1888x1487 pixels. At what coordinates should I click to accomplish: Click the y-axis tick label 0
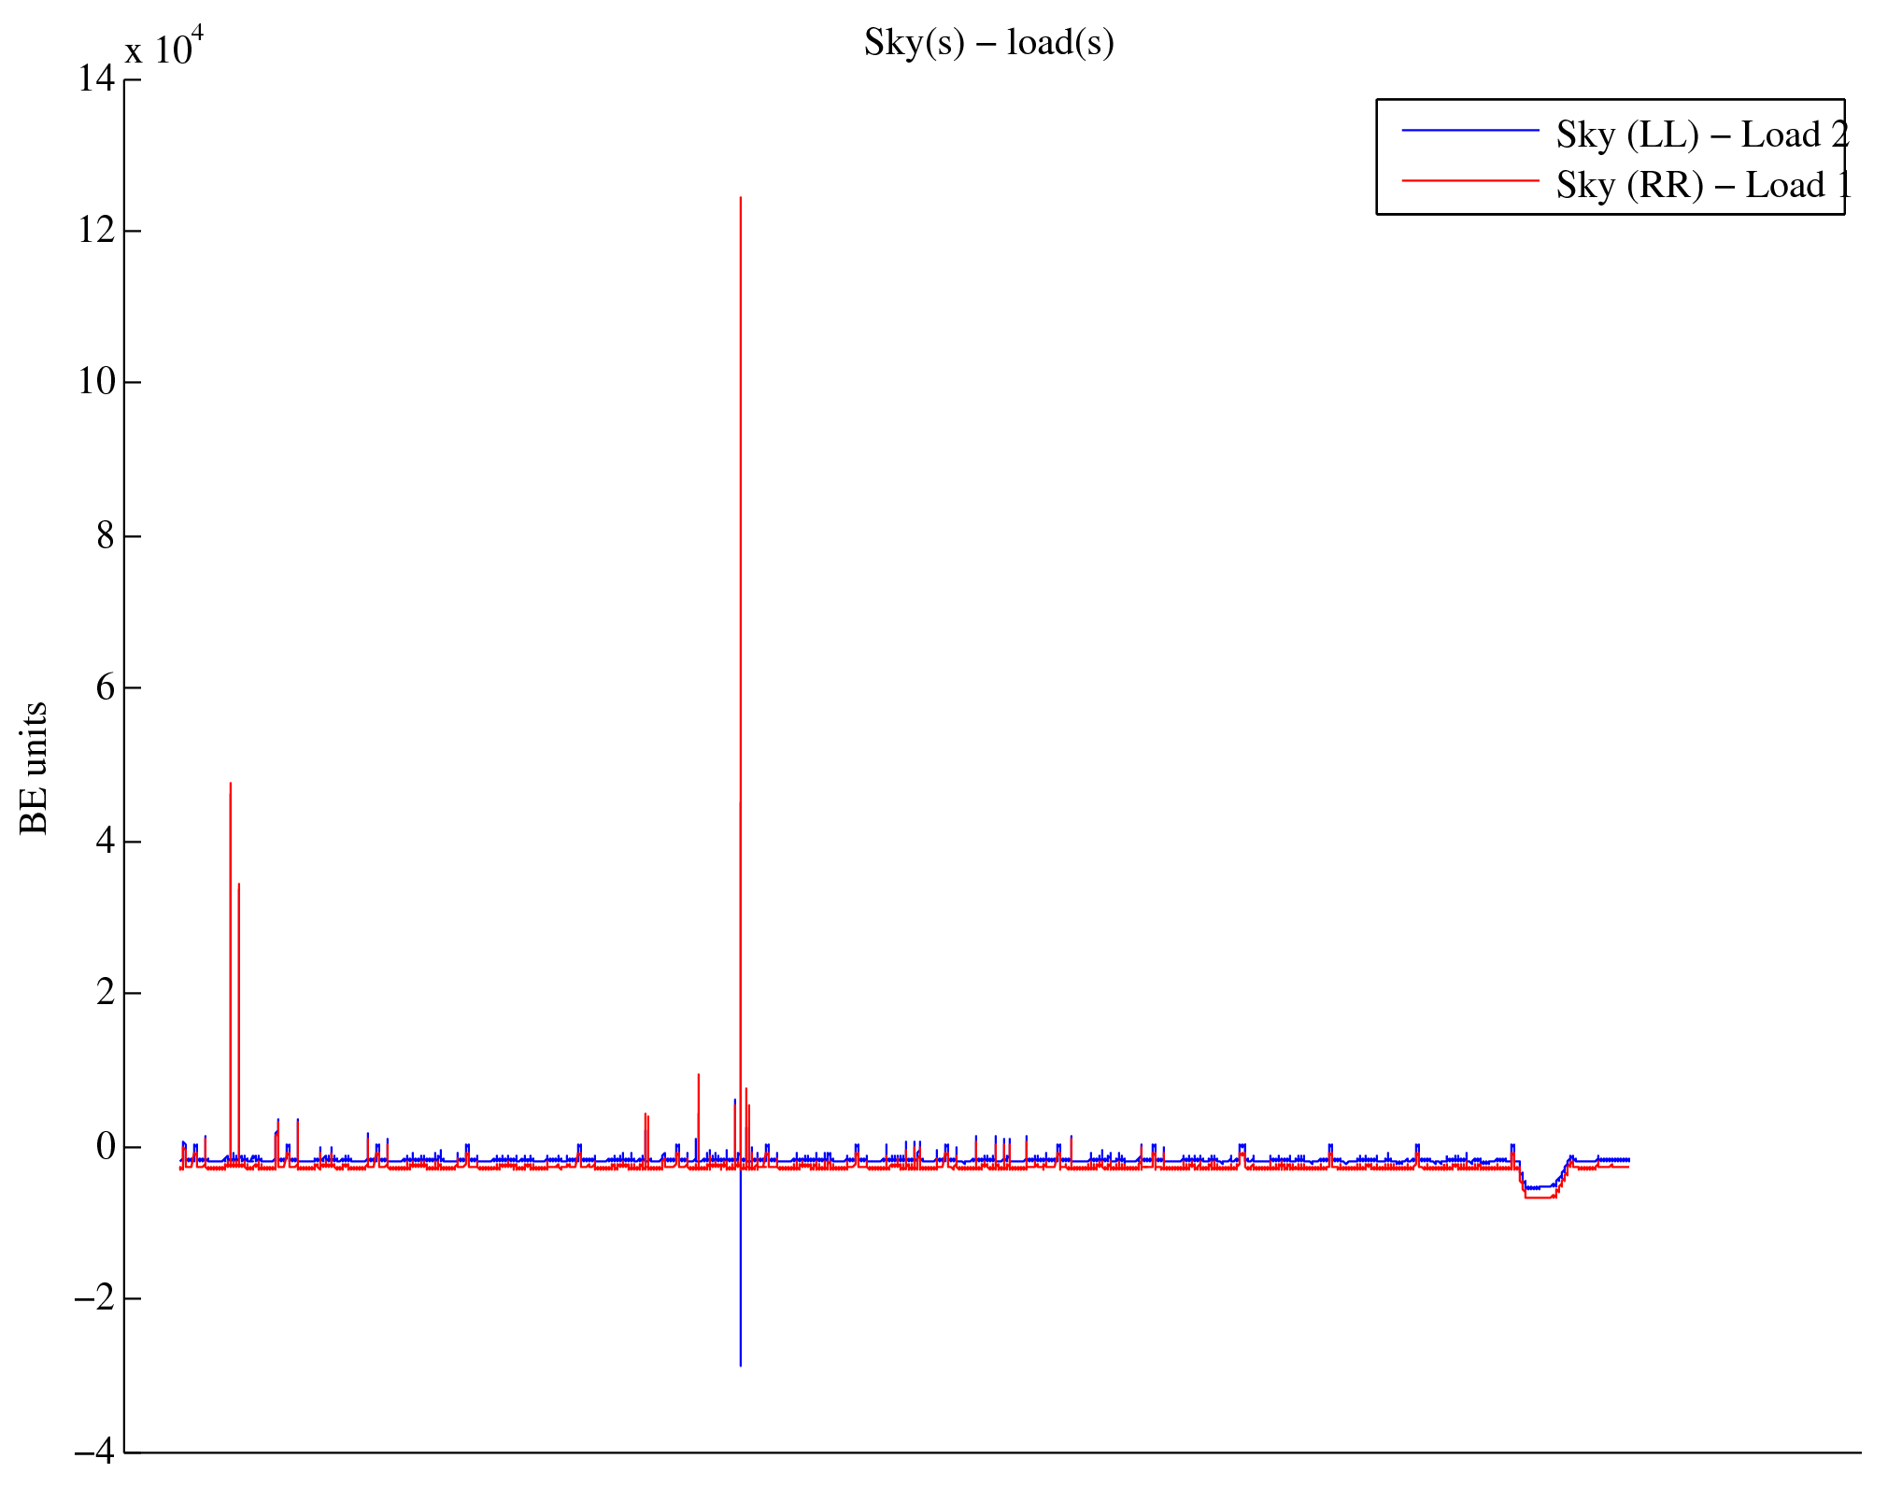pyautogui.click(x=106, y=1146)
